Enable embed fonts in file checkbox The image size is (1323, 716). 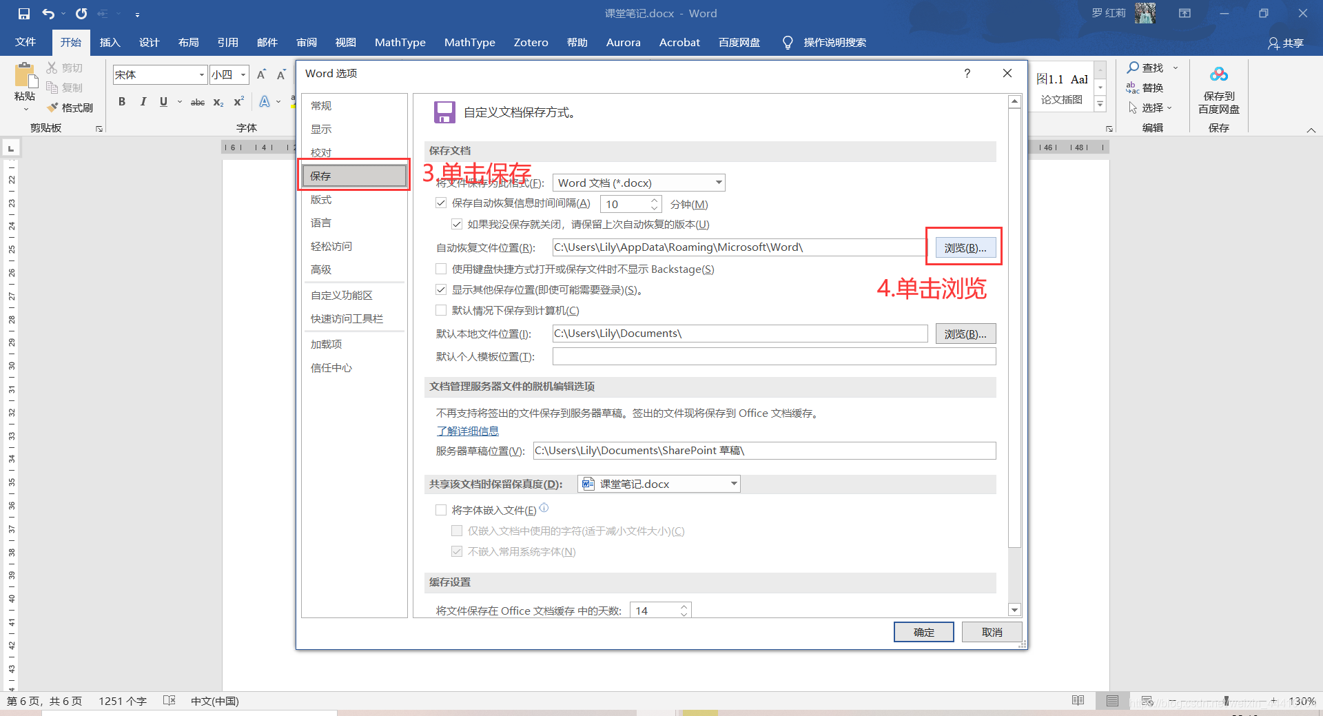[x=441, y=510]
